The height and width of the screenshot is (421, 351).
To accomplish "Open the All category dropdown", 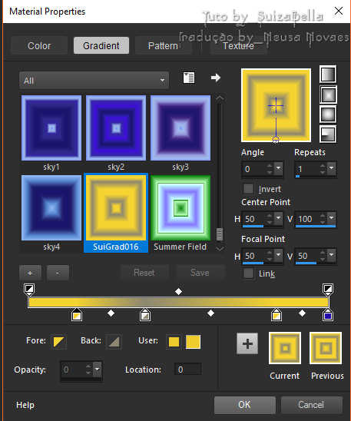I will click(94, 80).
